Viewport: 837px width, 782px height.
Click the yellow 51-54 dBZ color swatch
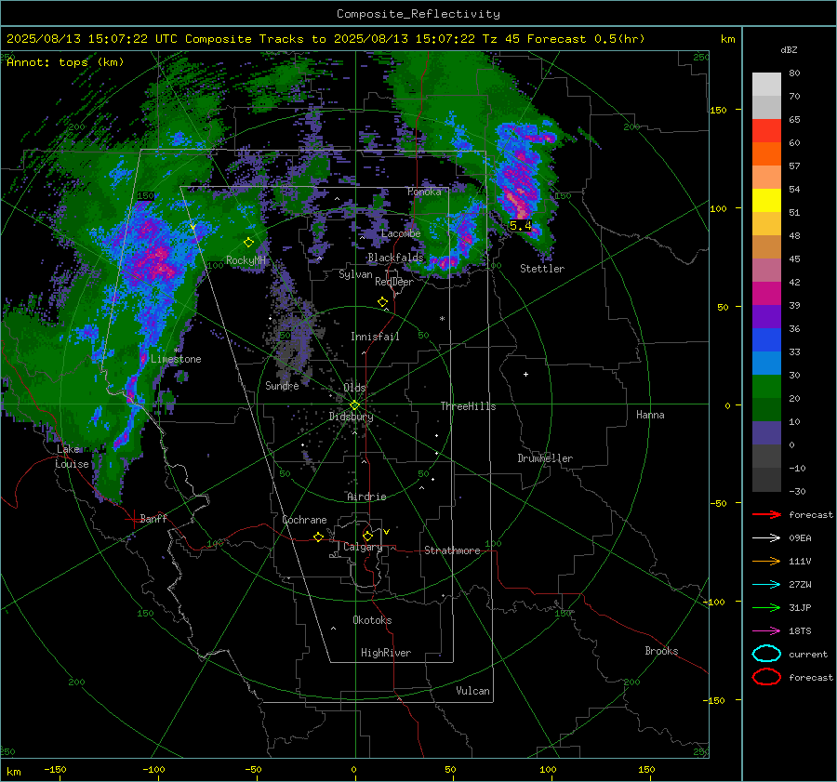(766, 201)
